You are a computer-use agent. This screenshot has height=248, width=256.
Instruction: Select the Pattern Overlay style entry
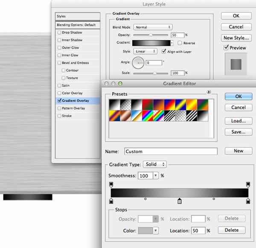73,108
